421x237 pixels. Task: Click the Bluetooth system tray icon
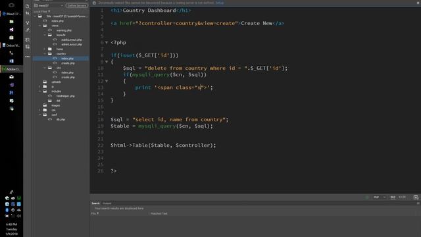(7, 210)
